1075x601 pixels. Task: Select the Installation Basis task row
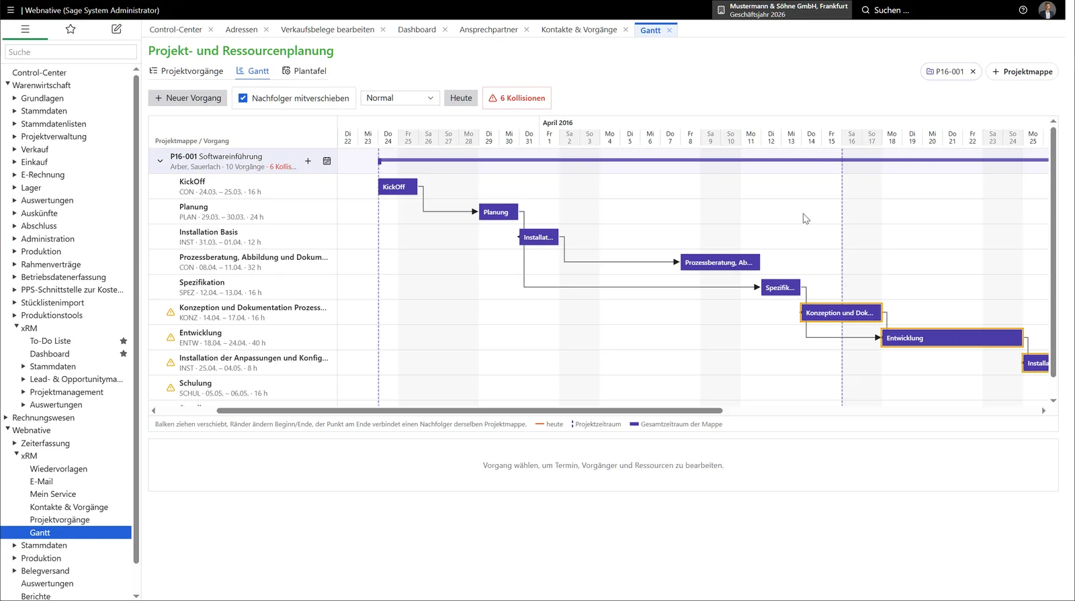(x=243, y=237)
